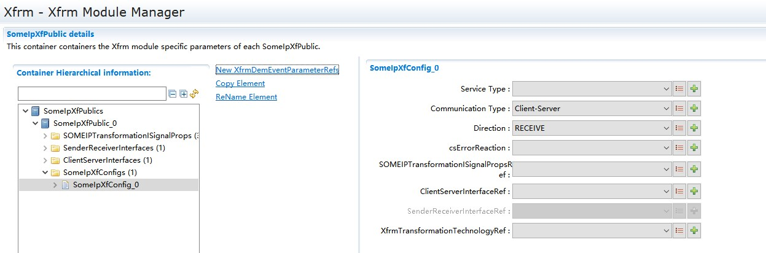The height and width of the screenshot is (253, 766).
Task: Click the tree filter search field
Action: click(92, 94)
